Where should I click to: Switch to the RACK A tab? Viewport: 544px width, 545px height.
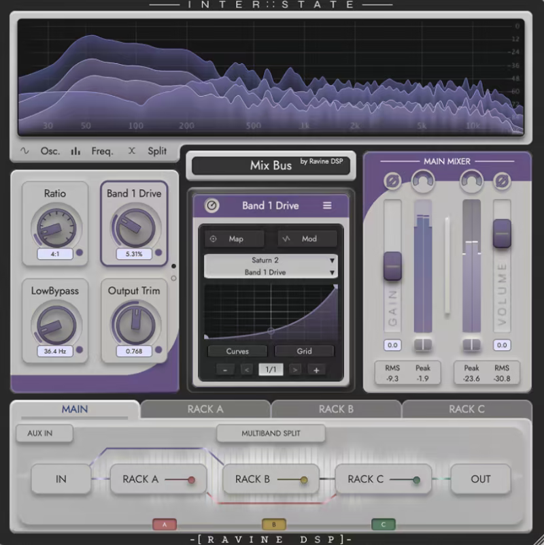click(x=205, y=409)
